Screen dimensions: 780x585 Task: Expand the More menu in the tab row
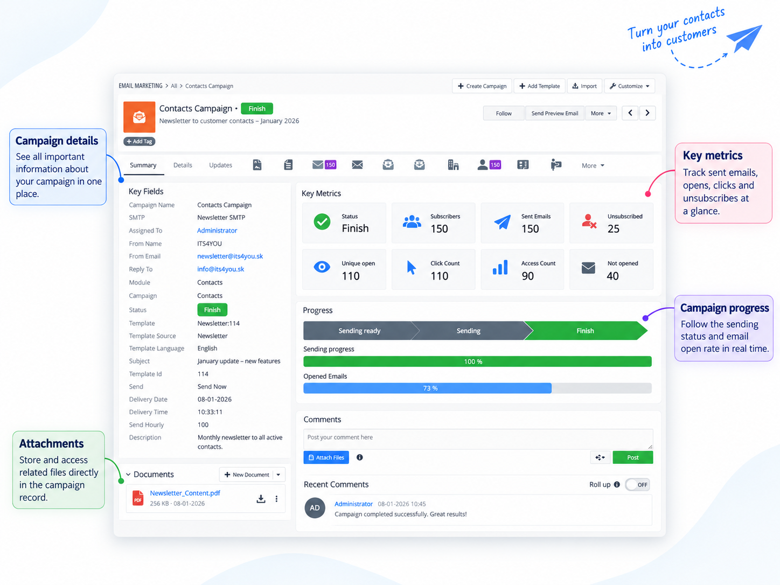(x=593, y=165)
